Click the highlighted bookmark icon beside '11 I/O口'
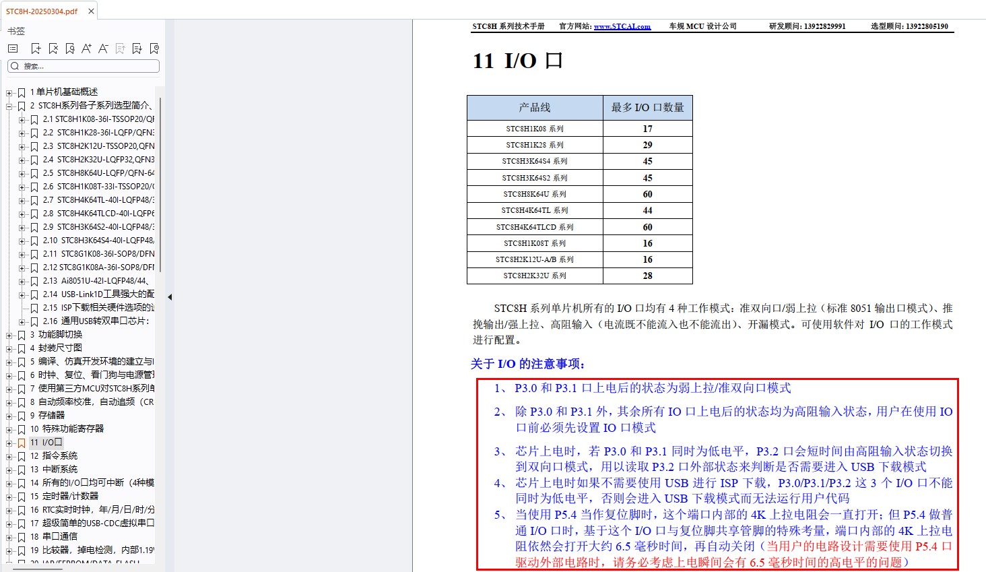The height and width of the screenshot is (572, 986). pyautogui.click(x=22, y=443)
